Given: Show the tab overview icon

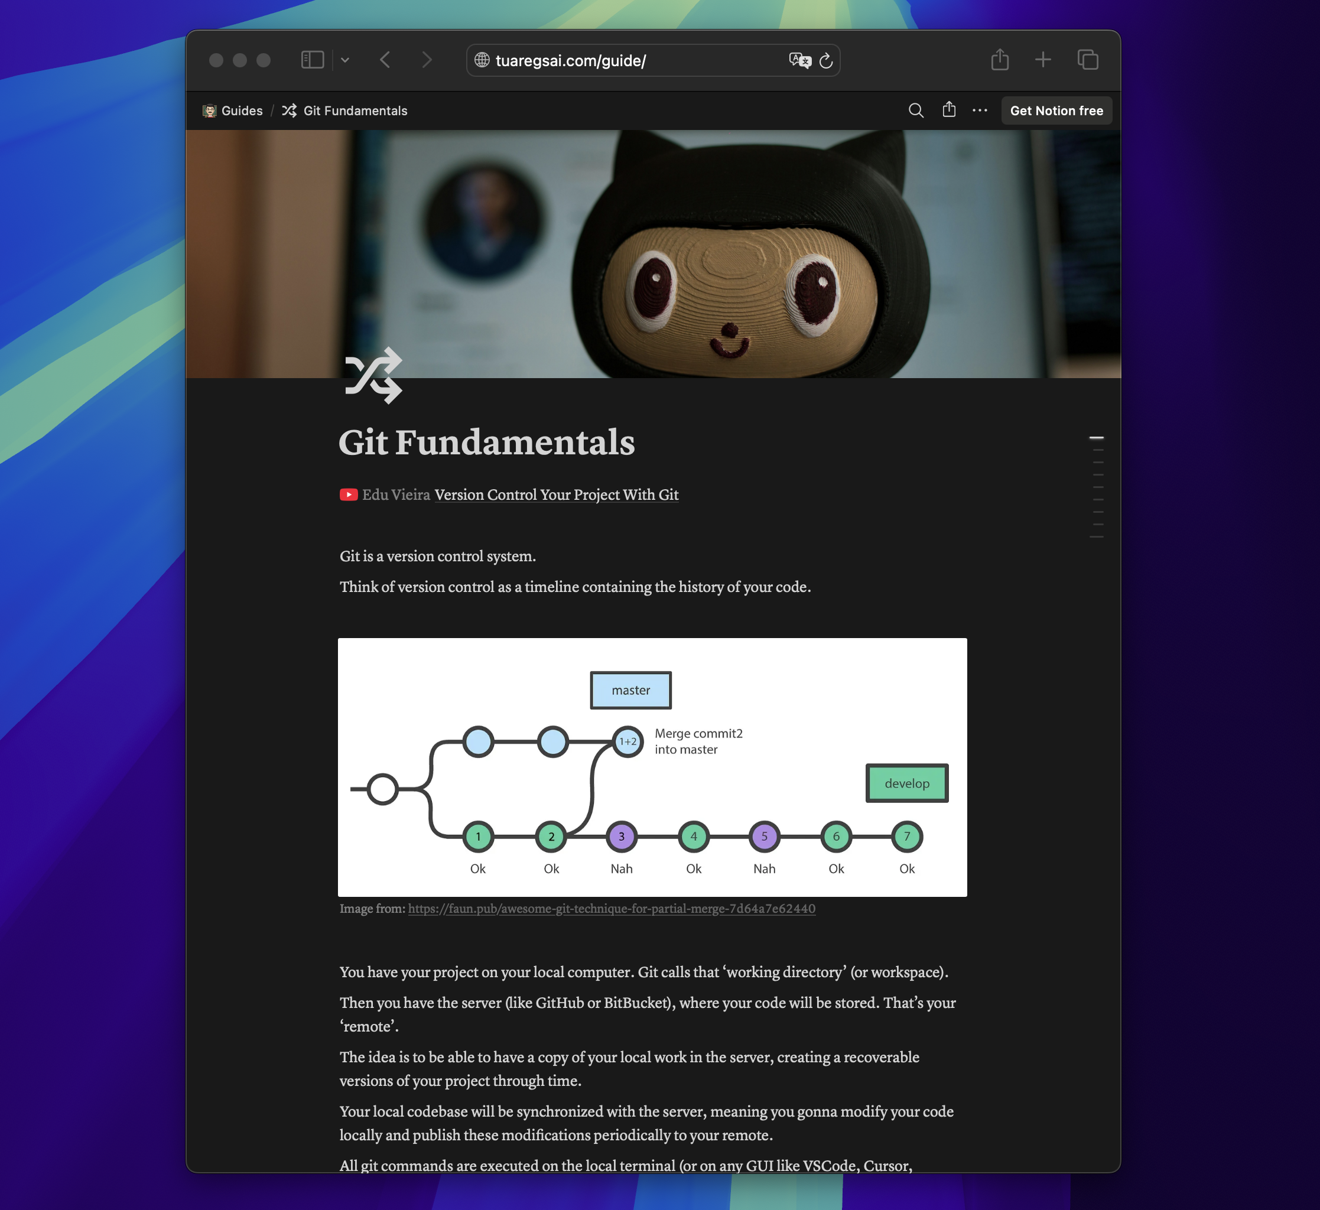Looking at the screenshot, I should point(1088,60).
